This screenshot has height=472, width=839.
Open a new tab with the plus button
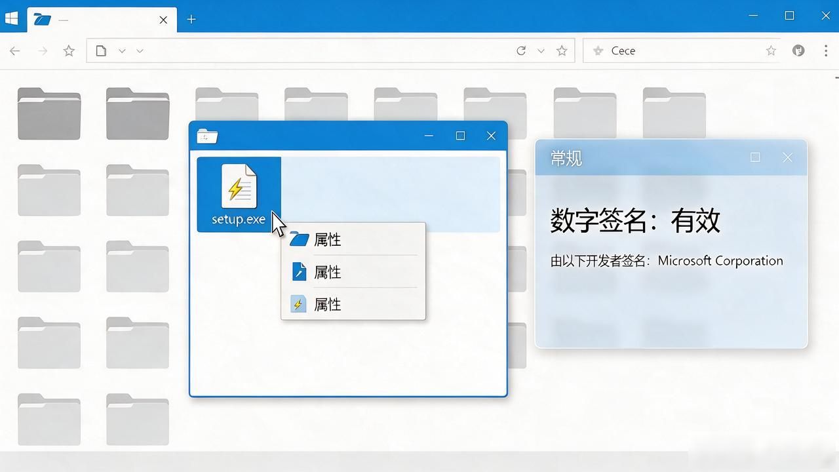click(x=191, y=20)
